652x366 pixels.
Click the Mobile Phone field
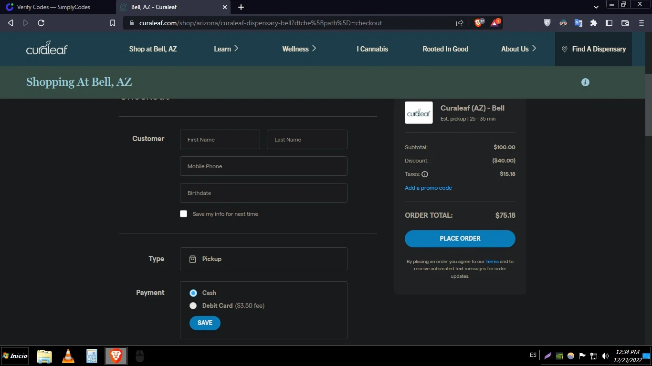pyautogui.click(x=263, y=166)
